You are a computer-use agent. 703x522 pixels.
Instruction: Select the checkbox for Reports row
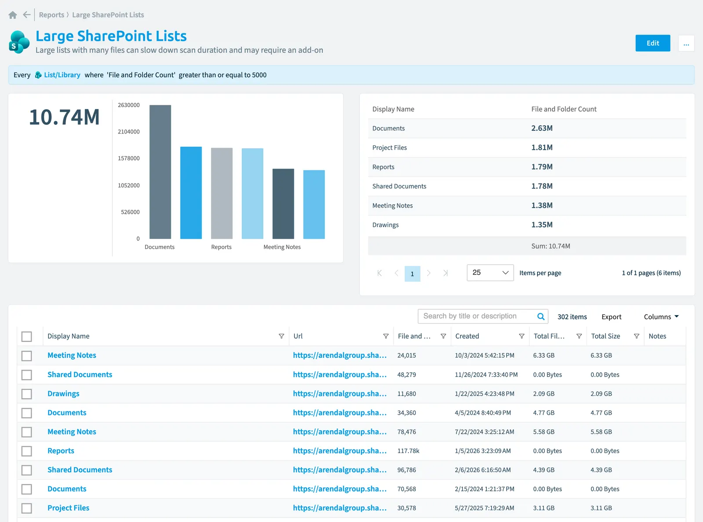27,451
